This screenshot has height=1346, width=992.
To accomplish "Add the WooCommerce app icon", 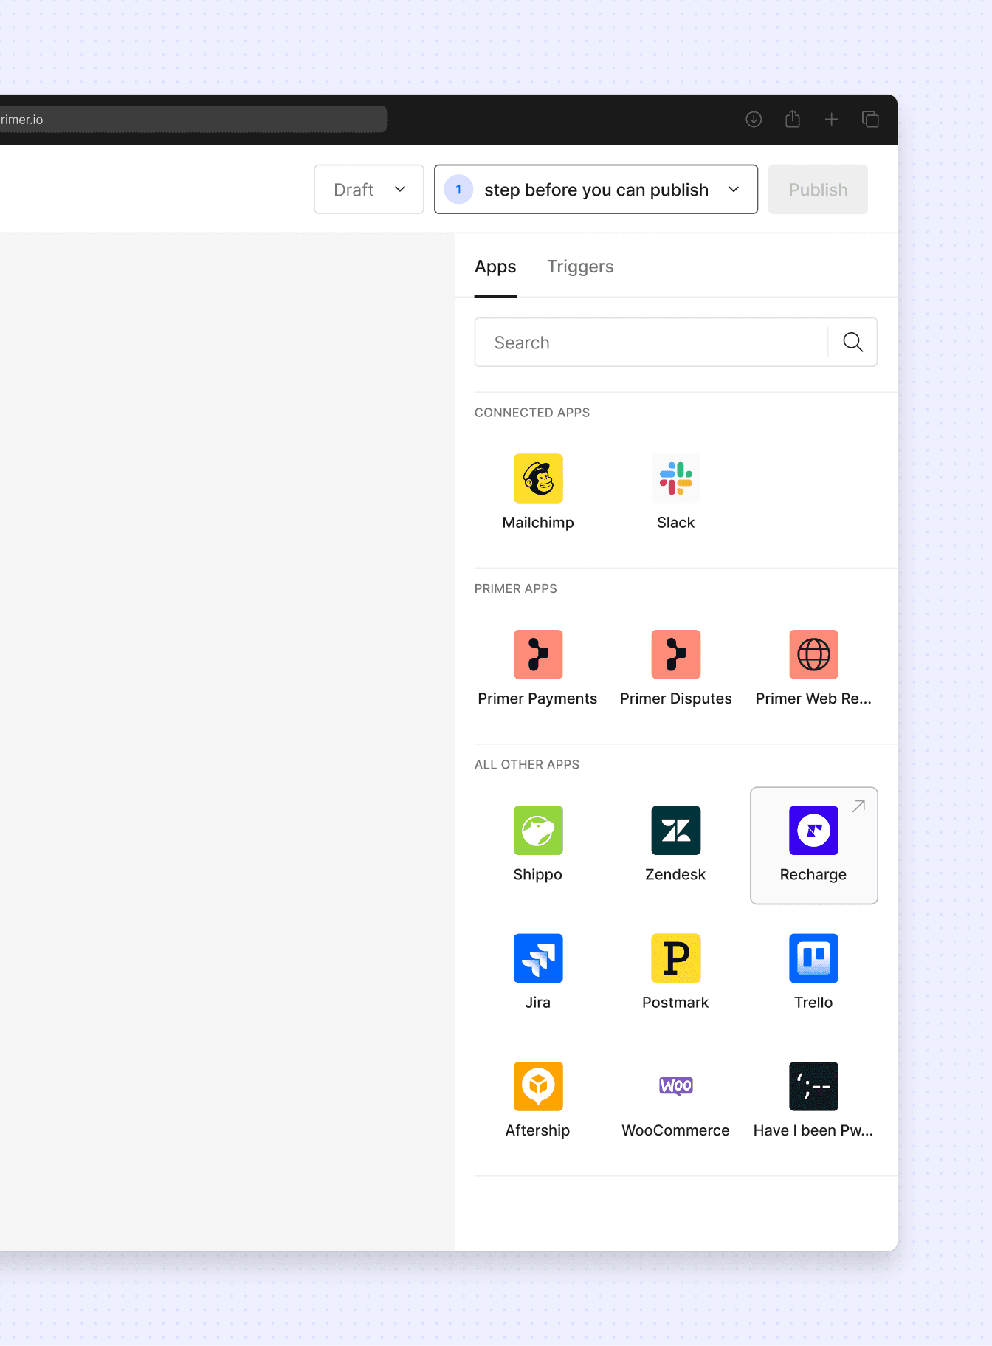I will [676, 1086].
